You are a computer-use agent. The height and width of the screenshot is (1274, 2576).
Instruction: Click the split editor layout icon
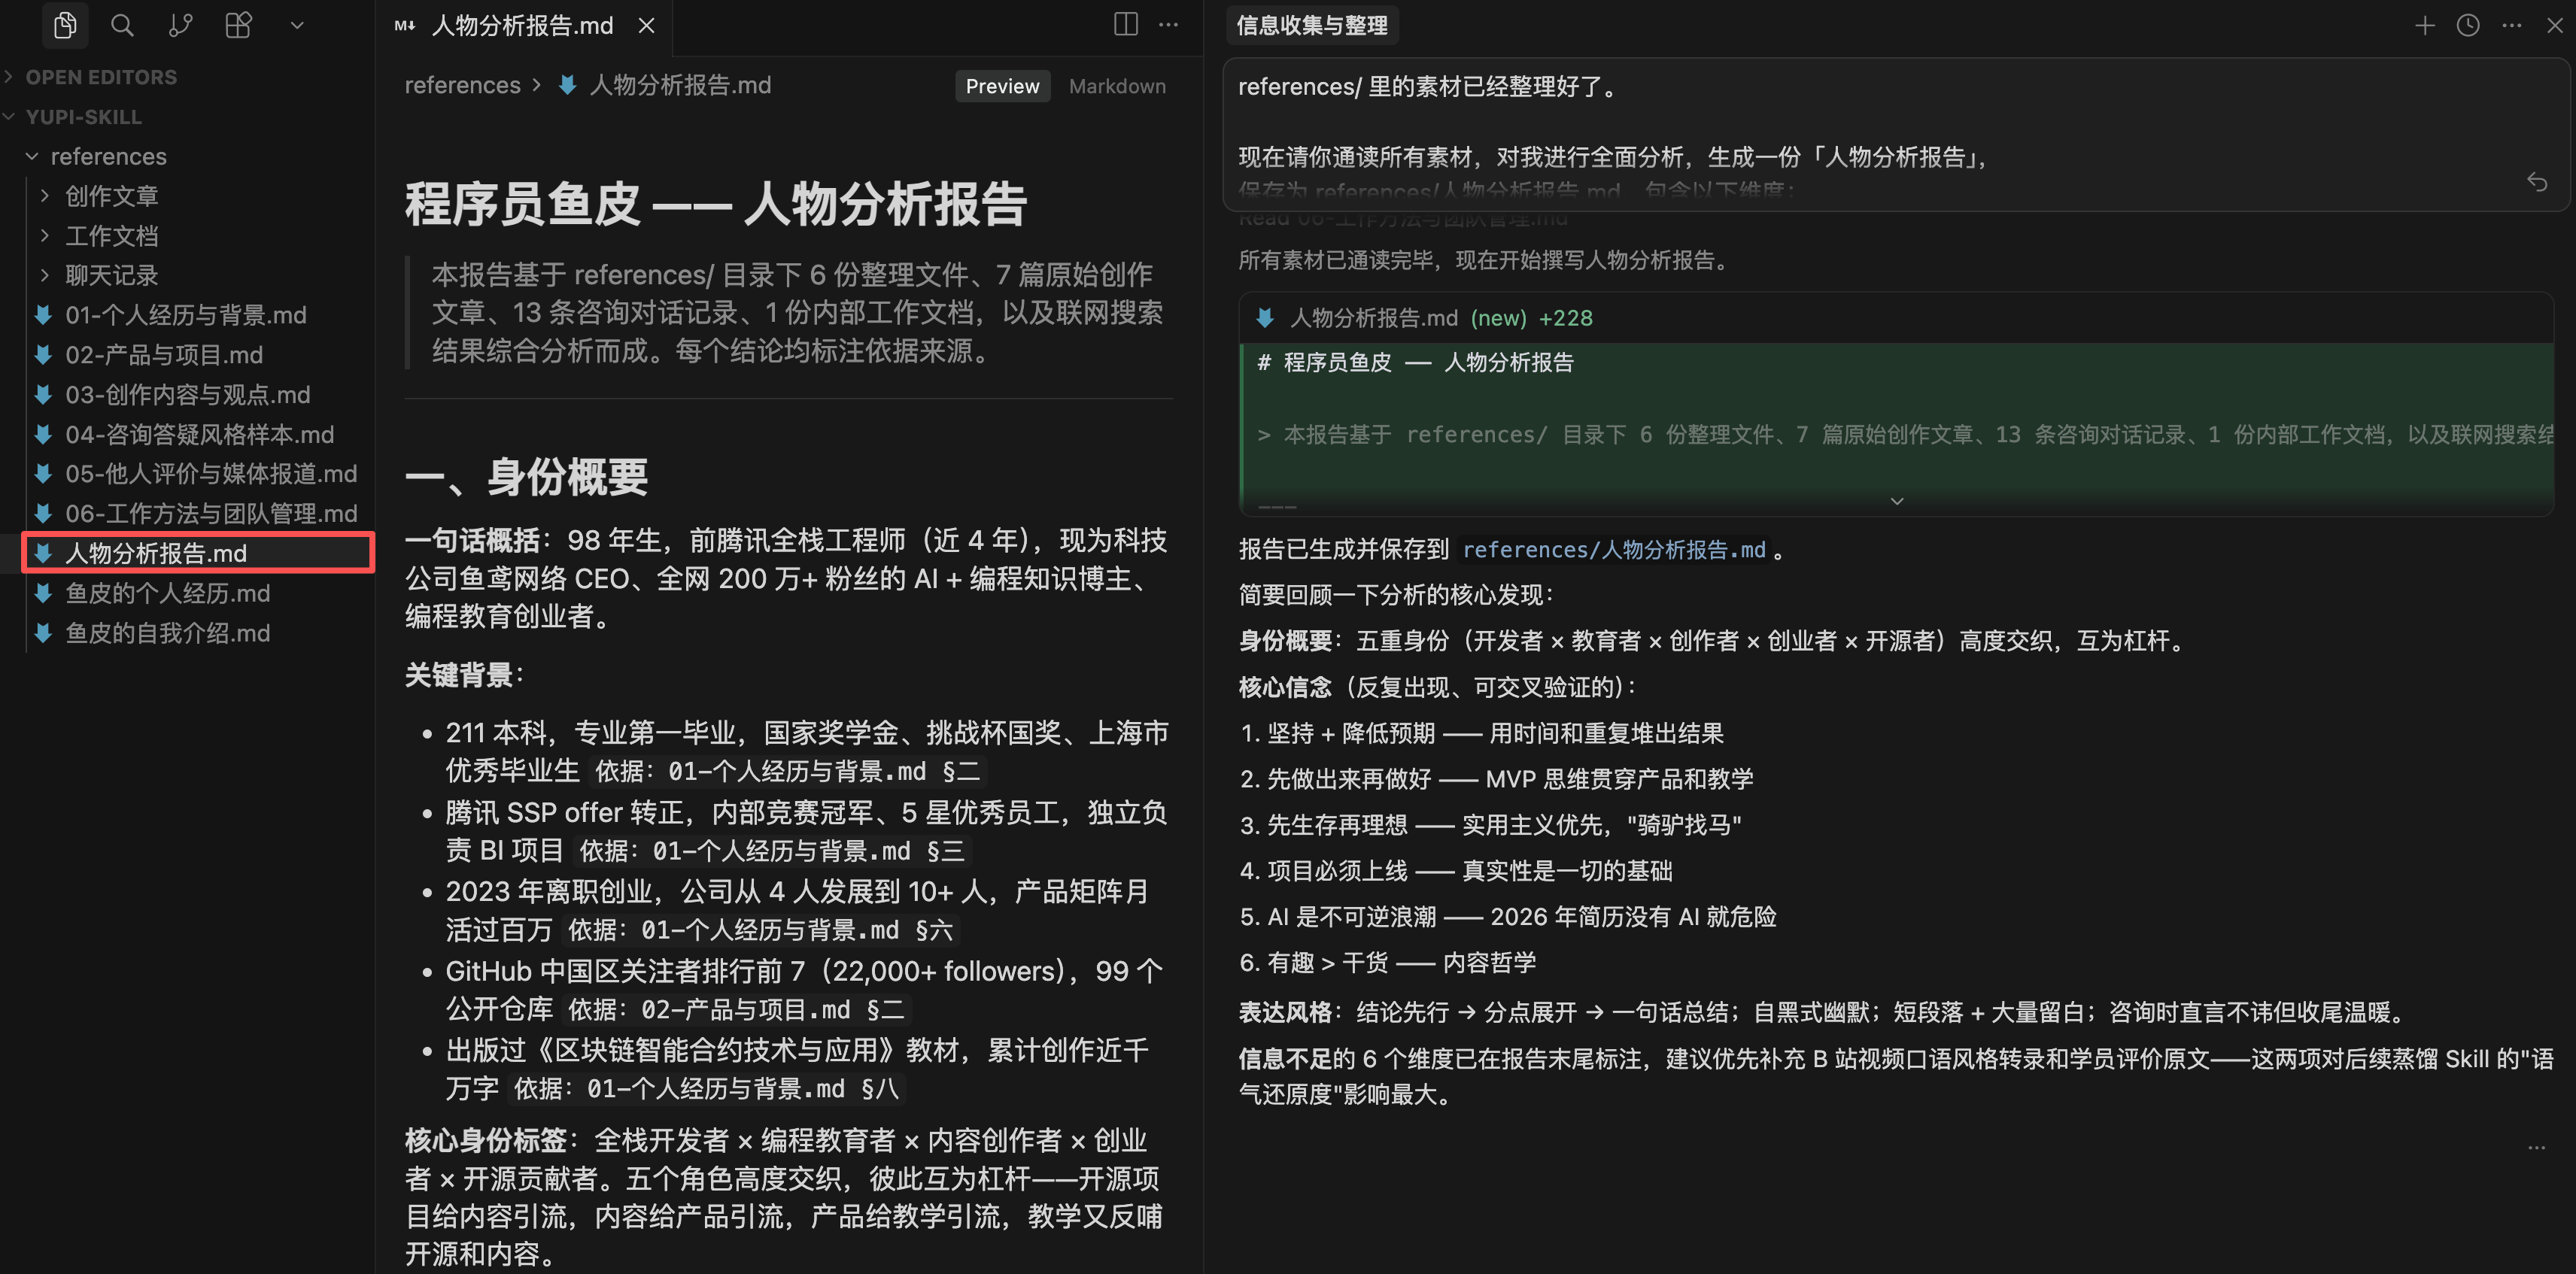(1125, 25)
